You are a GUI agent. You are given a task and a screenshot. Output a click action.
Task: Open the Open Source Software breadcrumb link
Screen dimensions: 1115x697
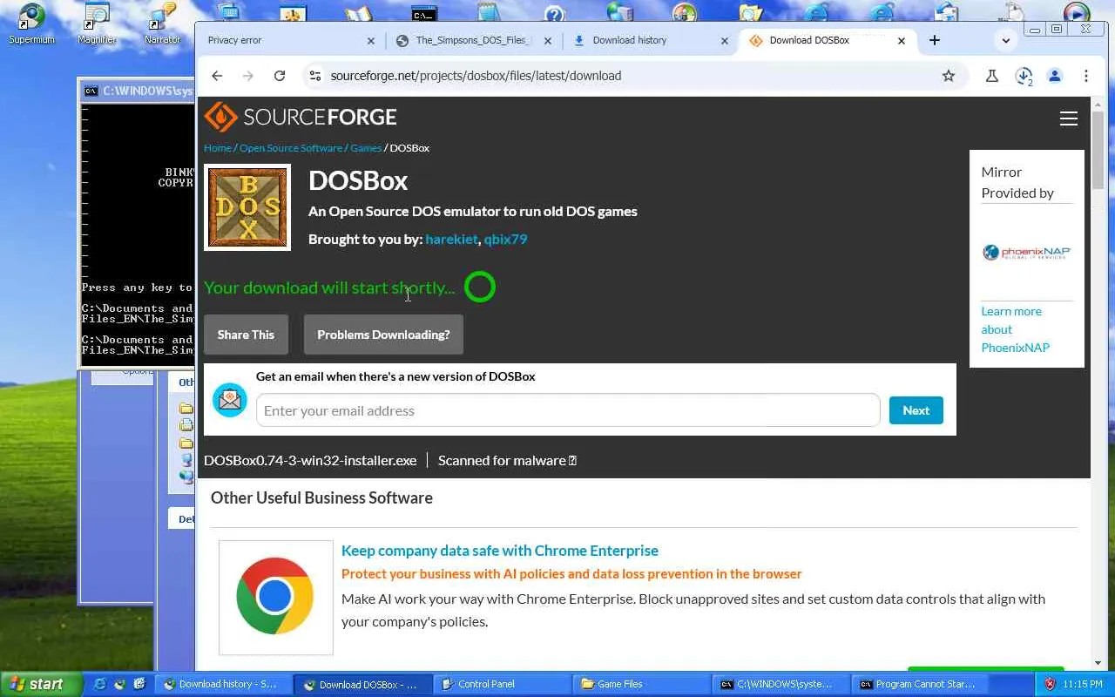click(291, 148)
